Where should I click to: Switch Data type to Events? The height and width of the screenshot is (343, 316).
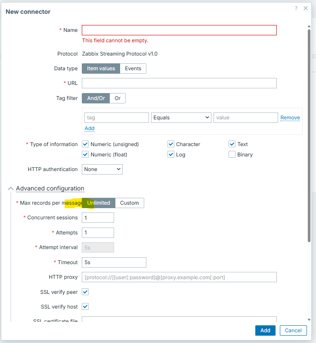pyautogui.click(x=133, y=69)
